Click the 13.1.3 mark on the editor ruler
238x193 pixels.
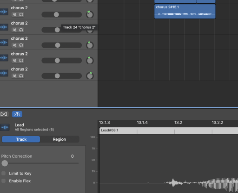coord(105,123)
